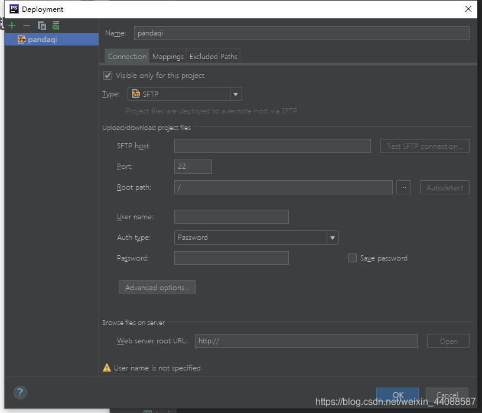The height and width of the screenshot is (413, 482).
Task: Click the green plus add server icon
Action: [12, 25]
